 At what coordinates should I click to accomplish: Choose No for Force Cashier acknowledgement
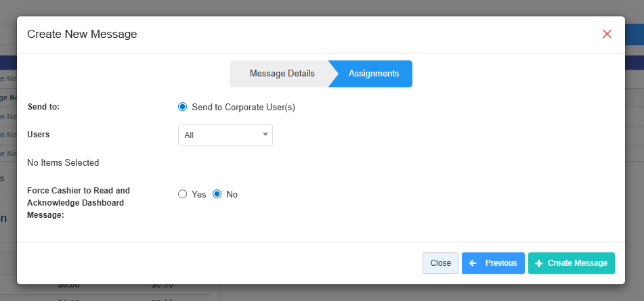click(x=217, y=194)
